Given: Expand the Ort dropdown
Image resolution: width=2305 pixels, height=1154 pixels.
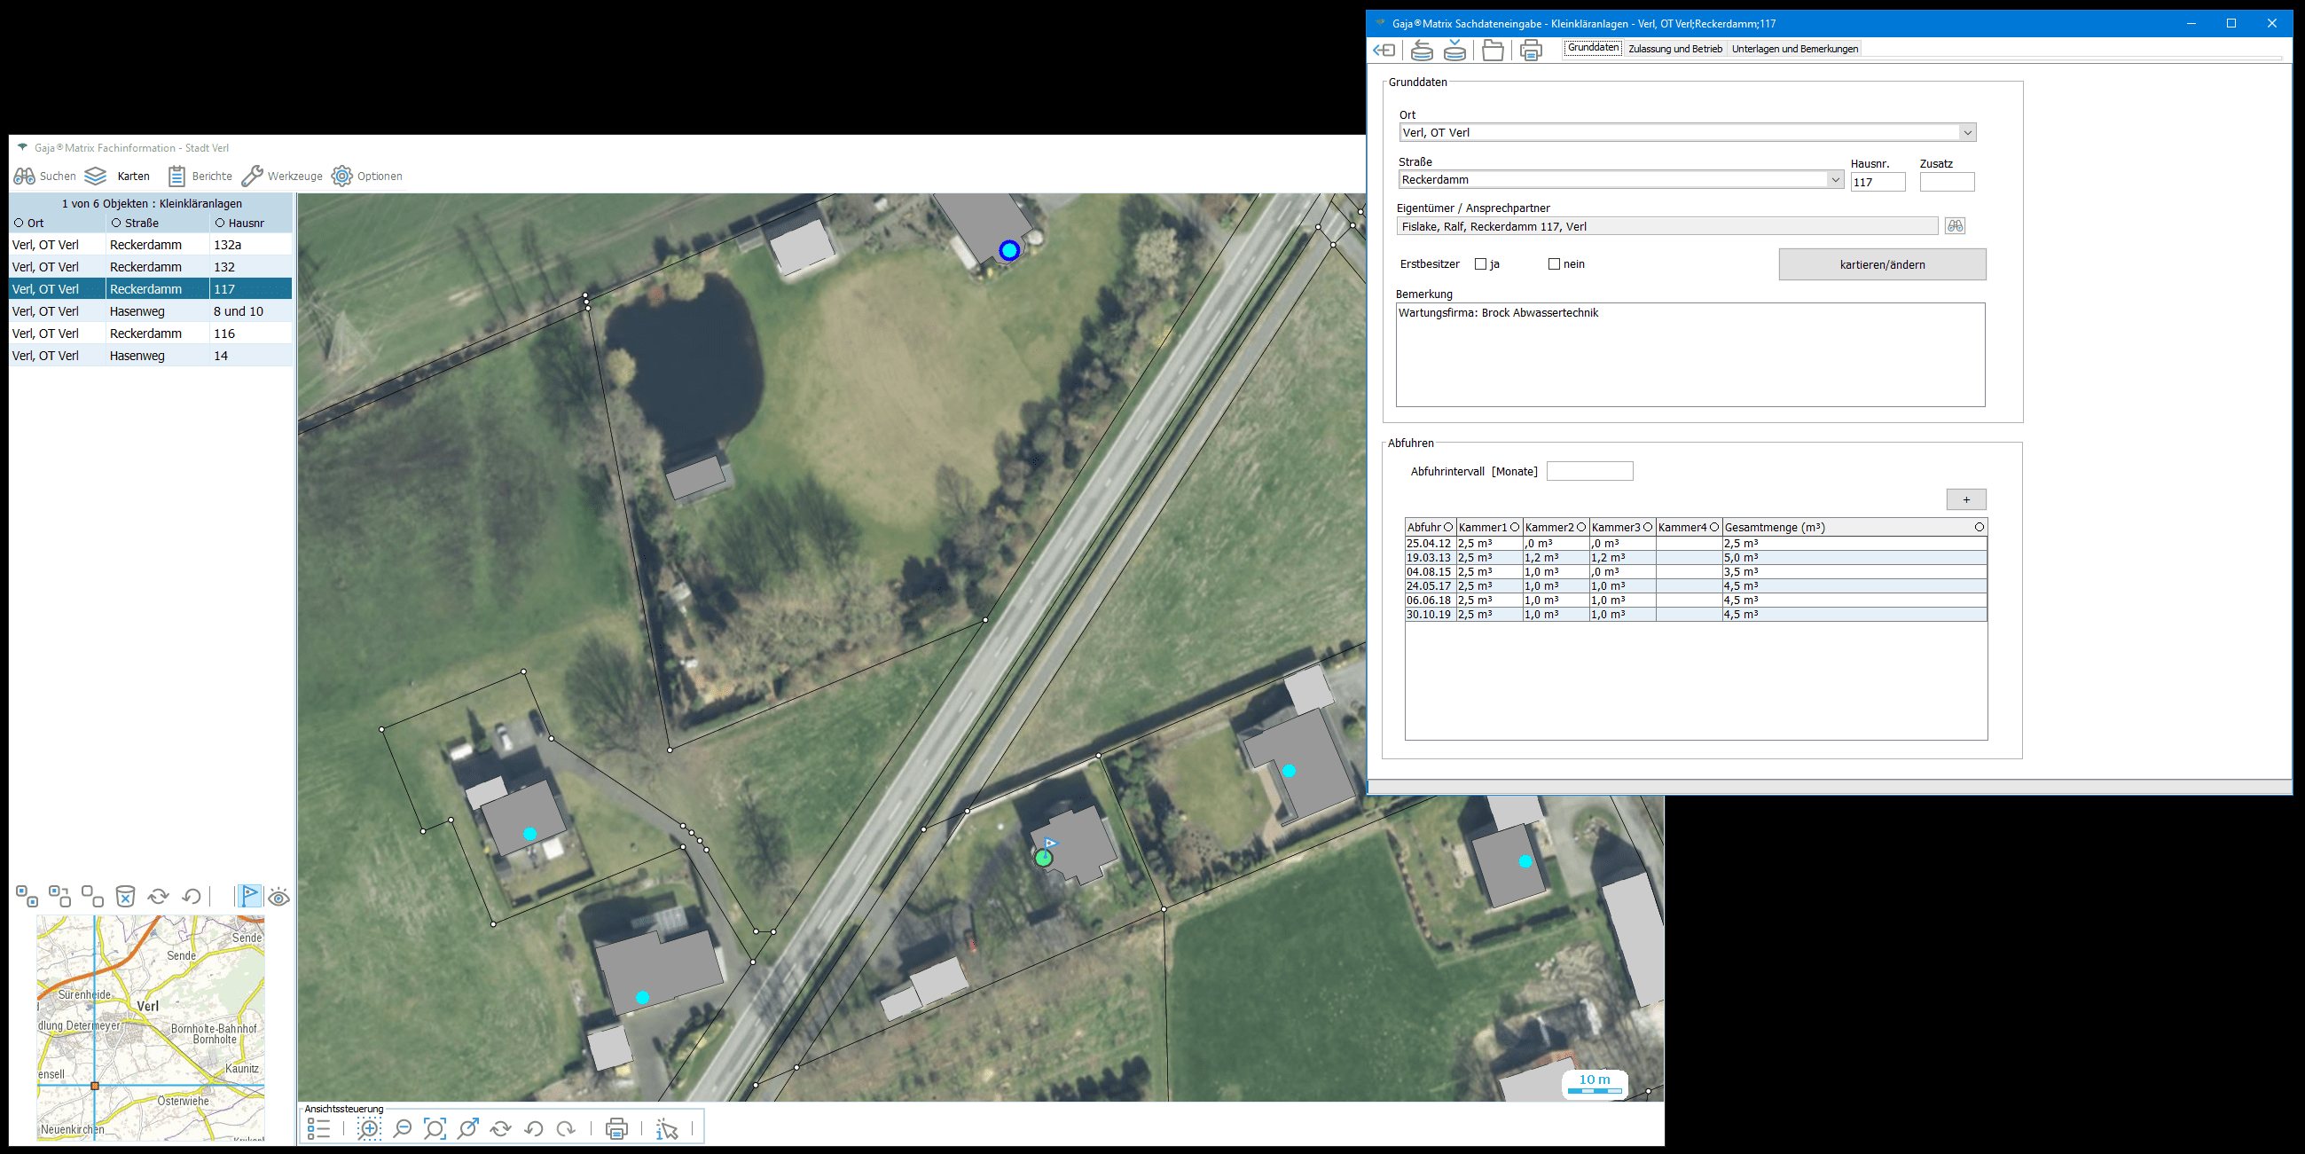Looking at the screenshot, I should tap(1967, 132).
